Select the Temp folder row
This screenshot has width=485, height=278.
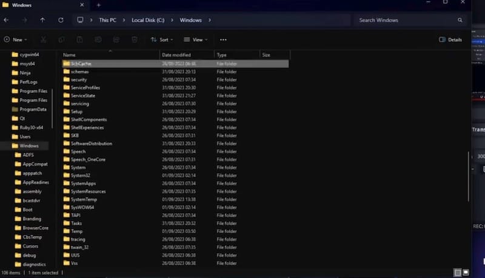coord(175,231)
